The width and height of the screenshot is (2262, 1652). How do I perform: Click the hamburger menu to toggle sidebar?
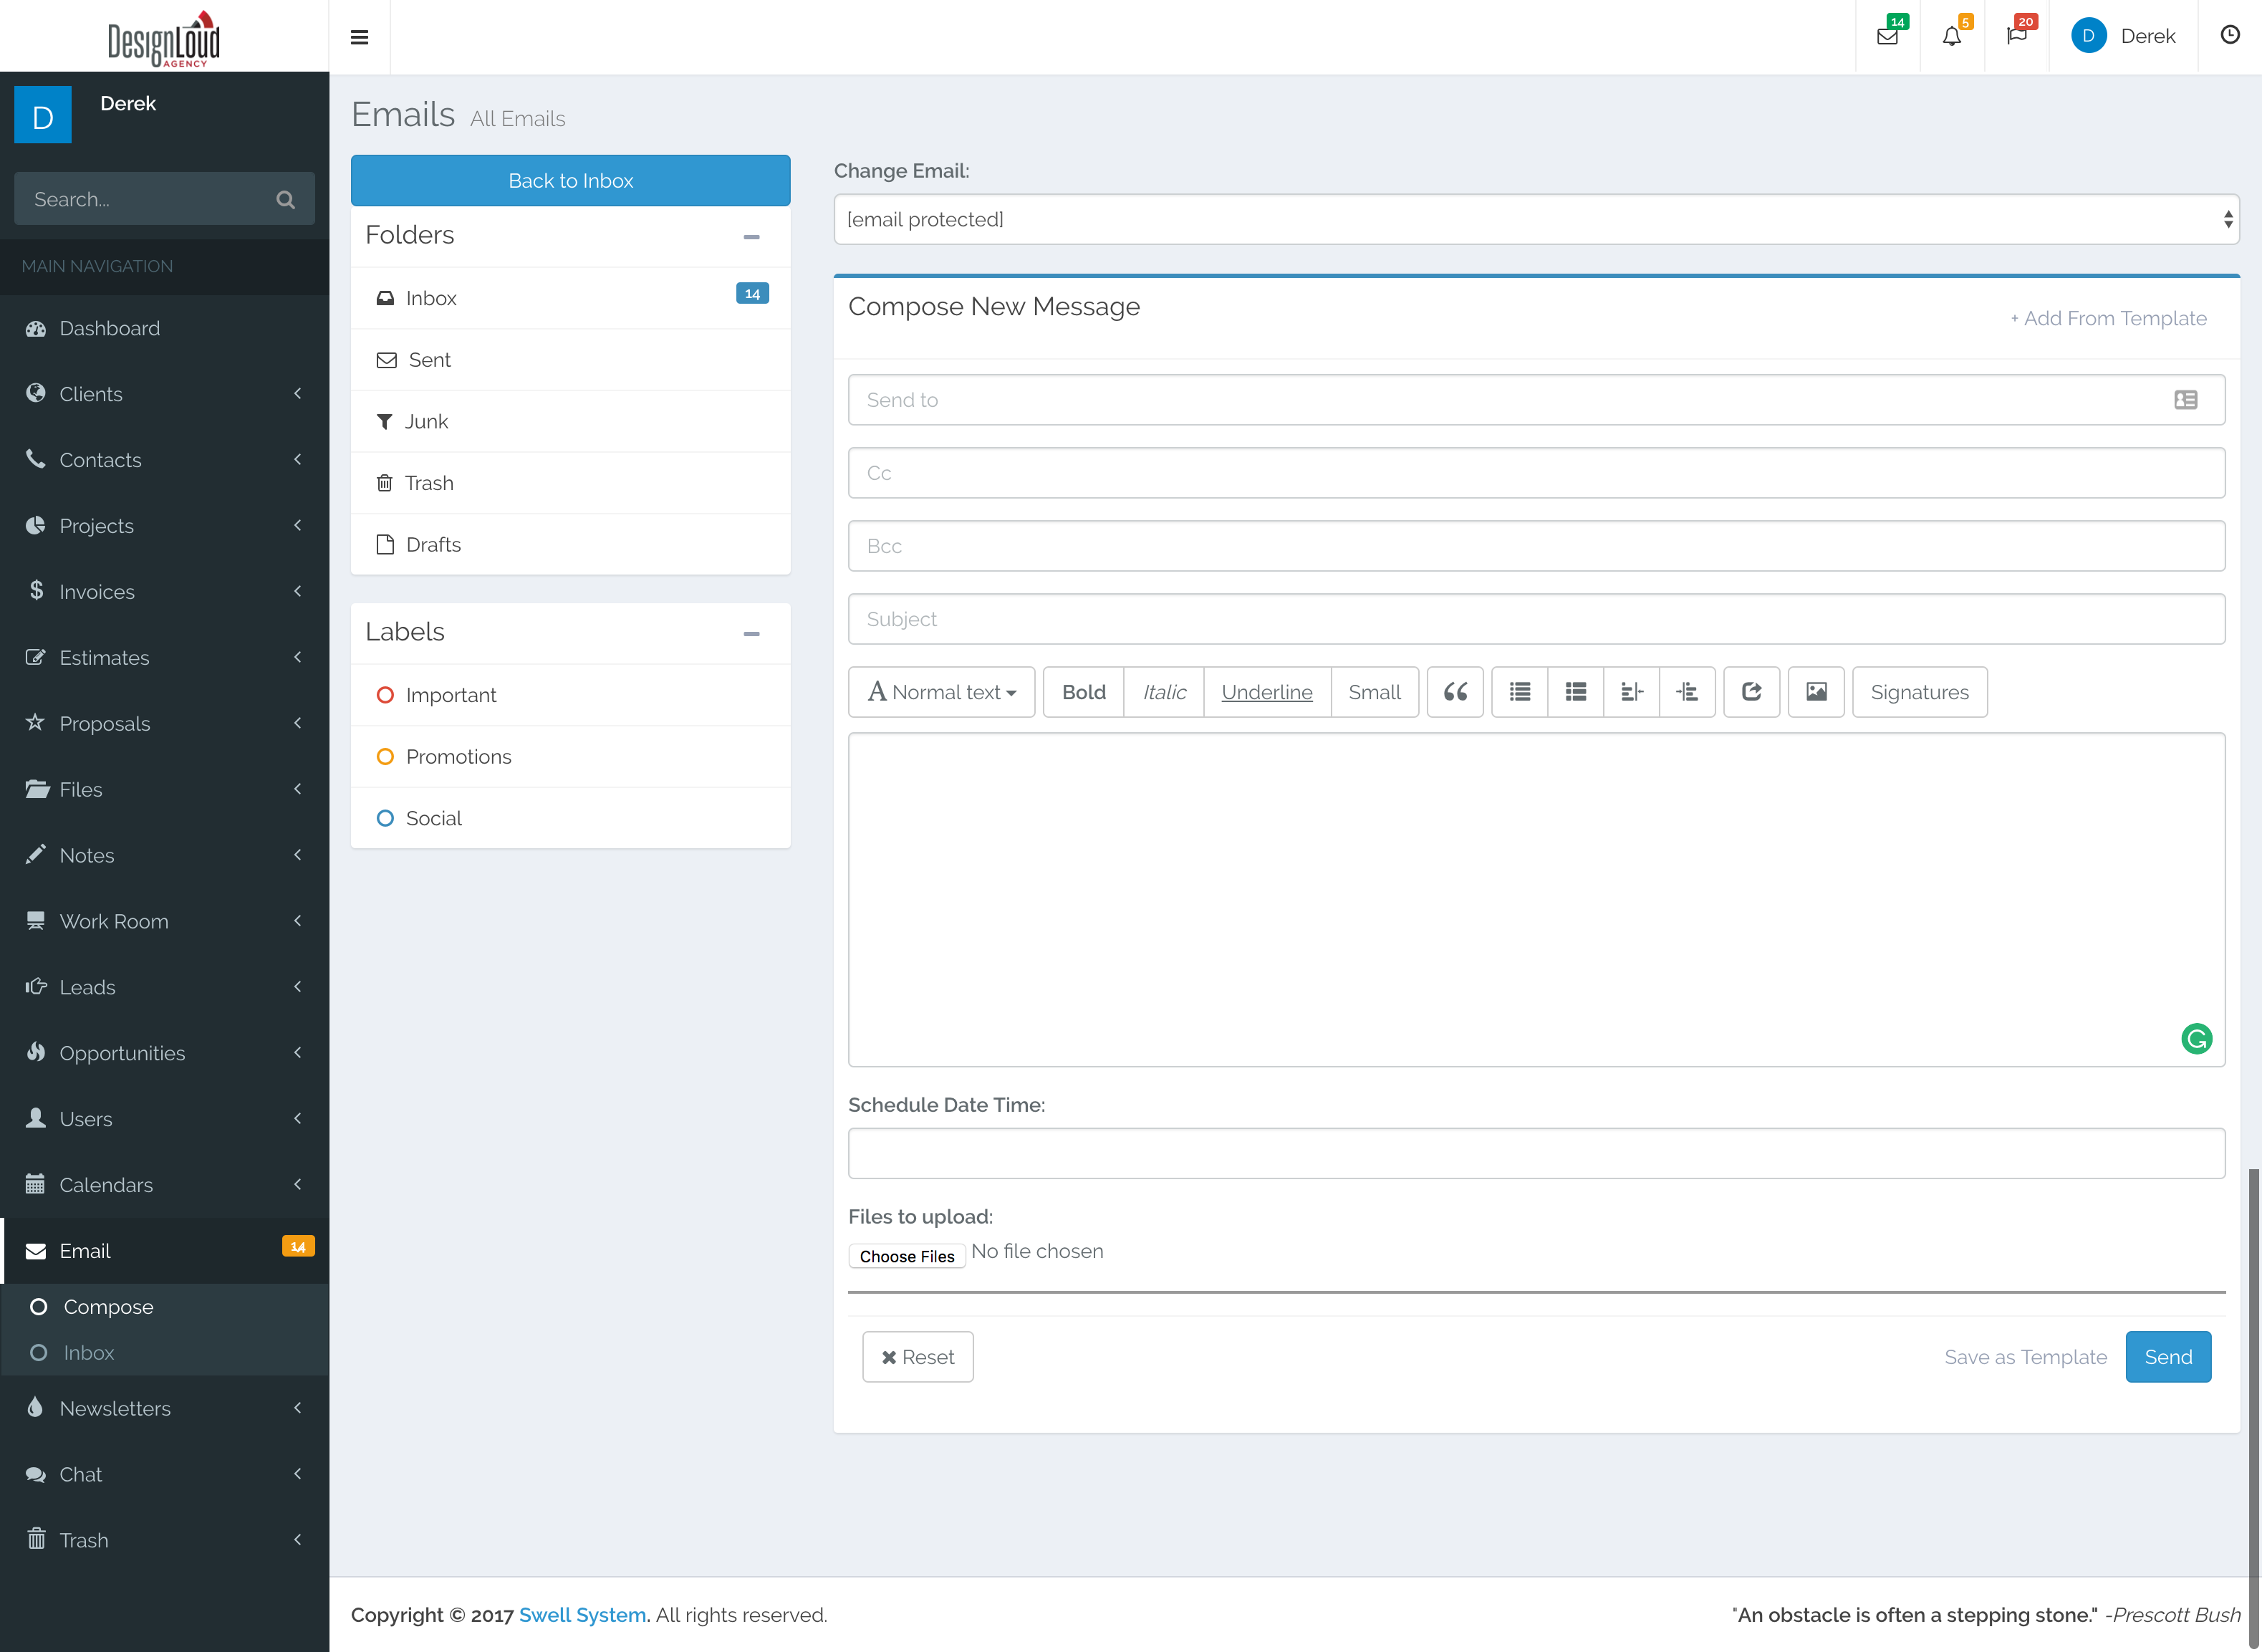coord(360,37)
